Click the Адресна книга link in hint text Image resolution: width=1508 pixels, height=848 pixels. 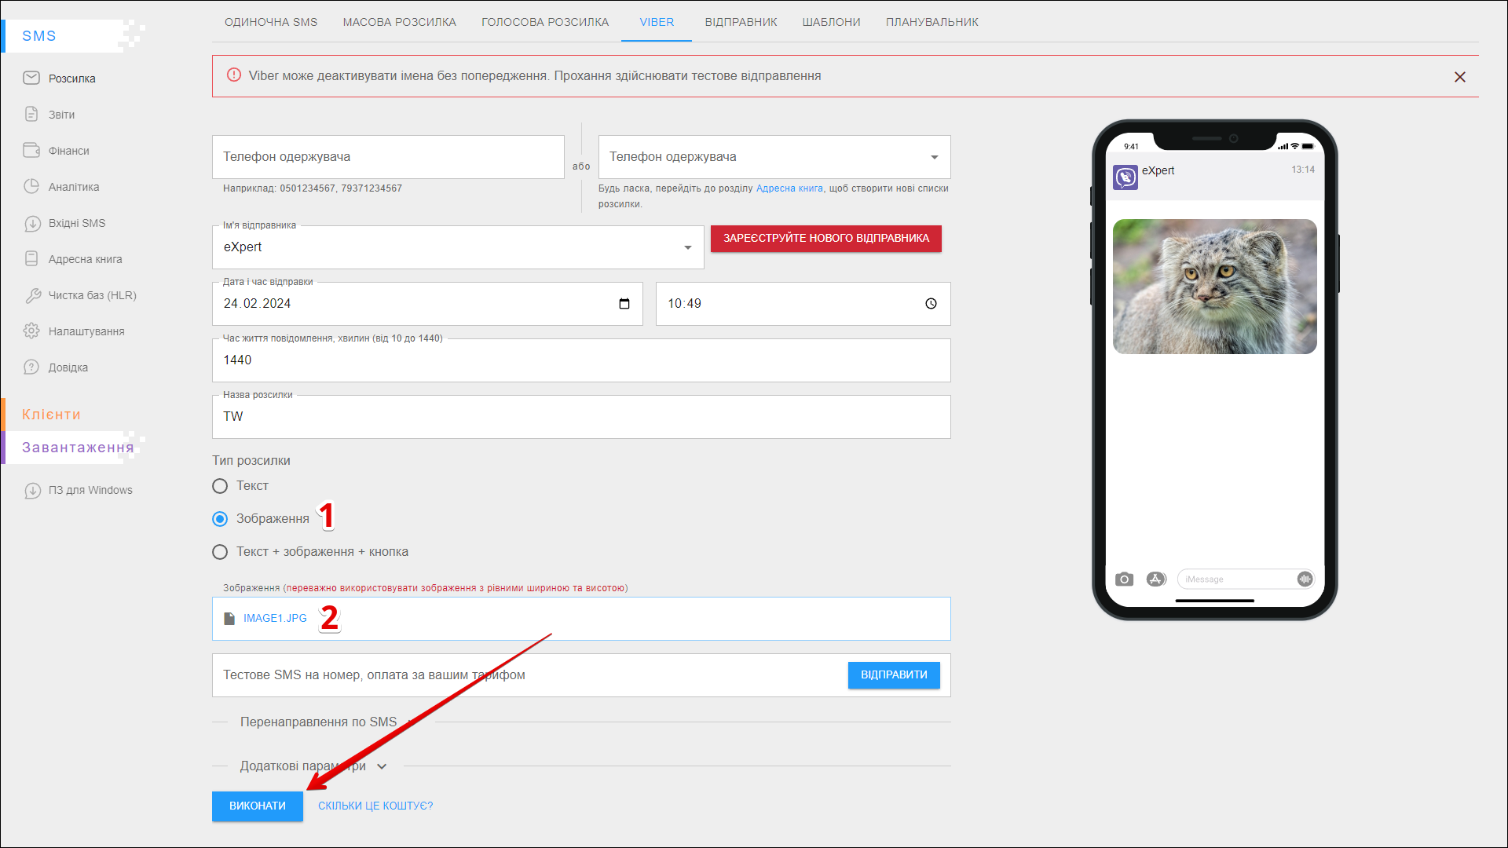point(789,188)
